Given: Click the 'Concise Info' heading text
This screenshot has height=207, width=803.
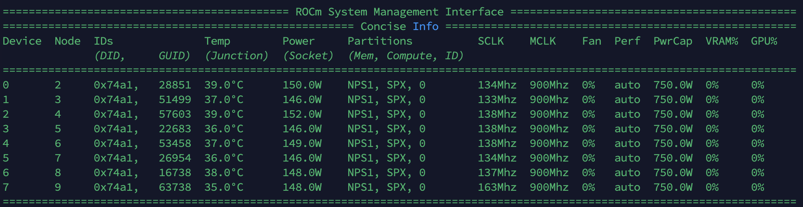Looking at the screenshot, I should [399, 26].
